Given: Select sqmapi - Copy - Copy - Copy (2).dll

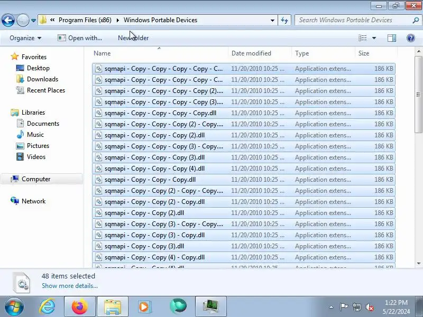Looking at the screenshot, I should (x=244, y=135).
